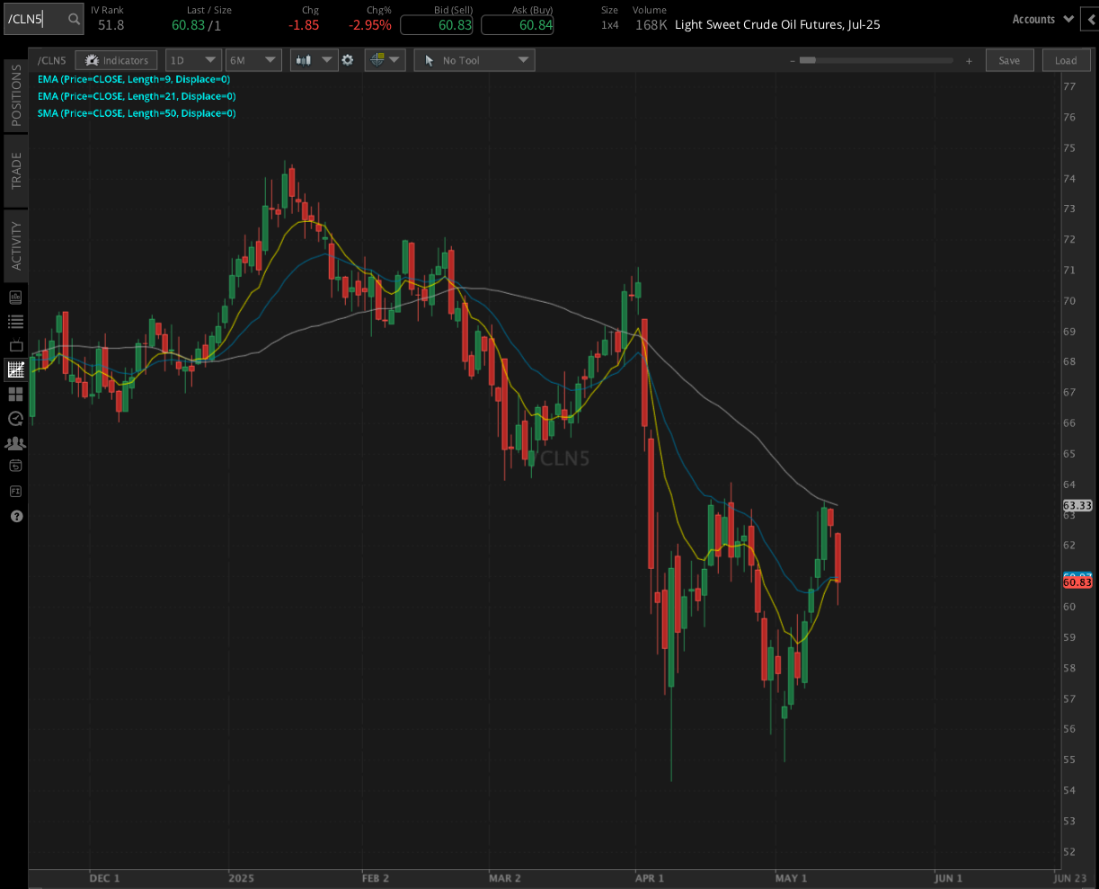Open the No Tool drawing dropdown
The height and width of the screenshot is (889, 1099).
point(474,60)
